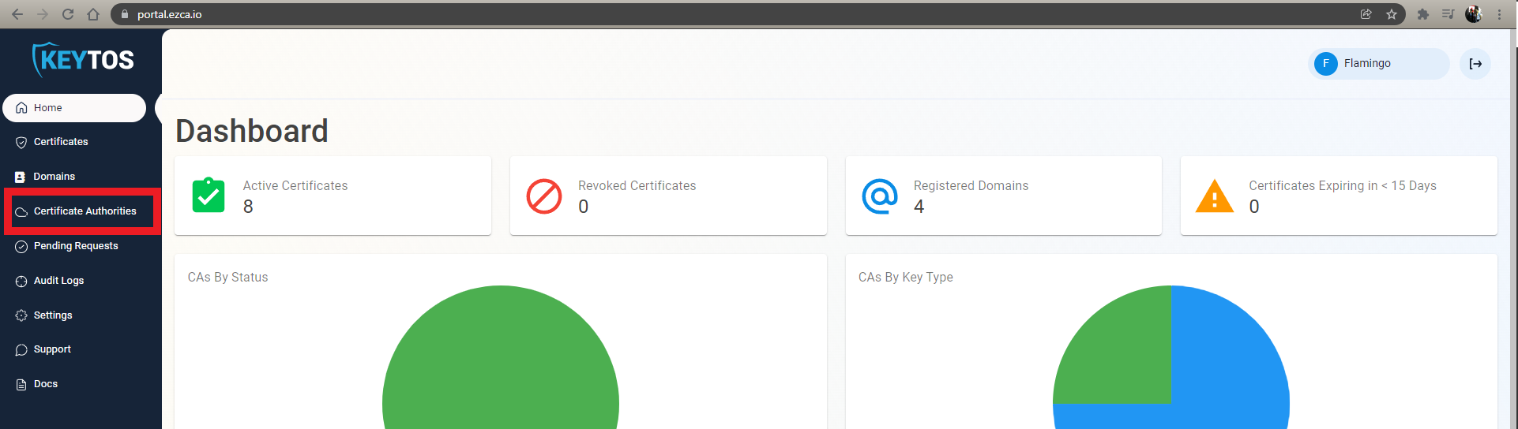1518x429 pixels.
Task: Click the browser back arrow
Action: [17, 14]
